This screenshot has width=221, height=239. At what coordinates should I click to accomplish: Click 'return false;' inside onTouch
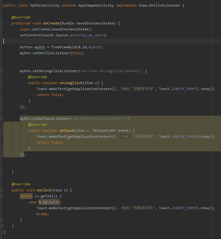[x=50, y=142]
